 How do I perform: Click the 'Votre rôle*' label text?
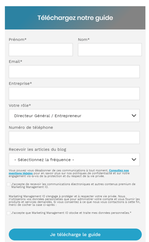click(20, 105)
